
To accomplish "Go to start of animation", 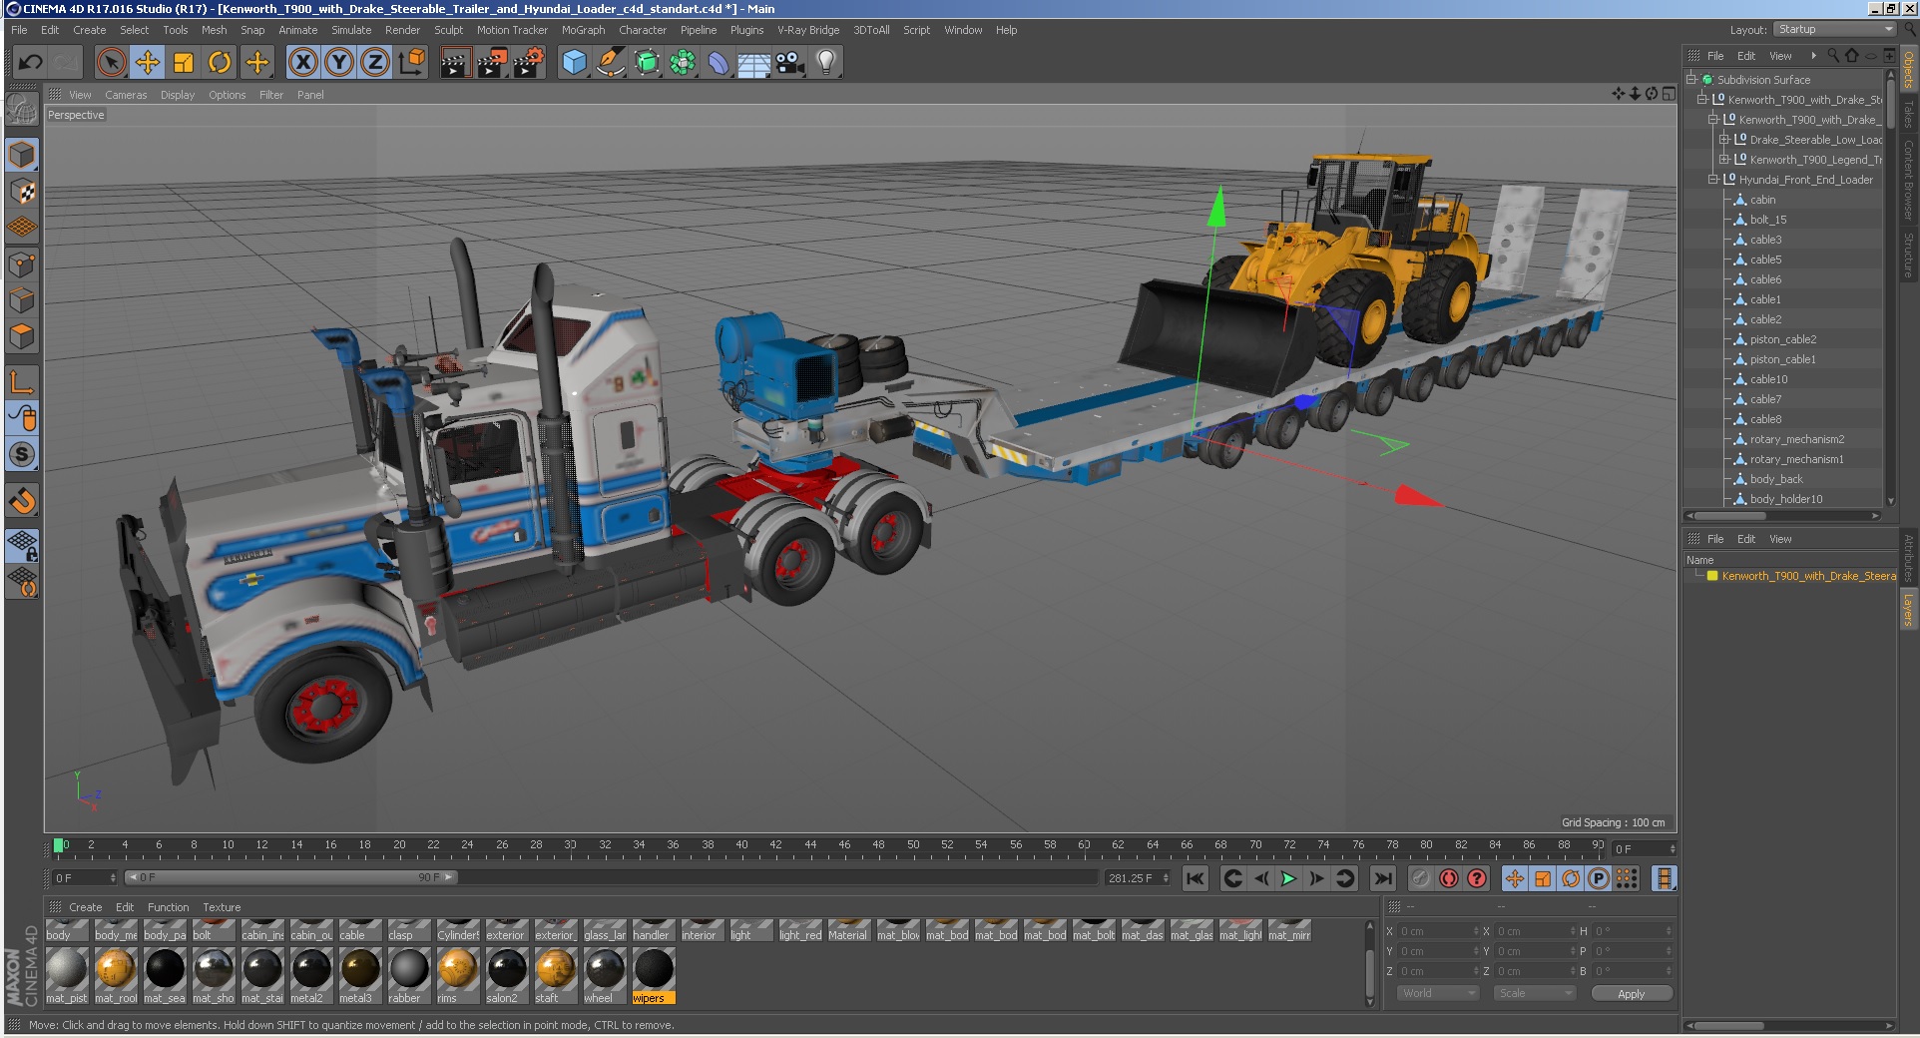I will click(1195, 878).
